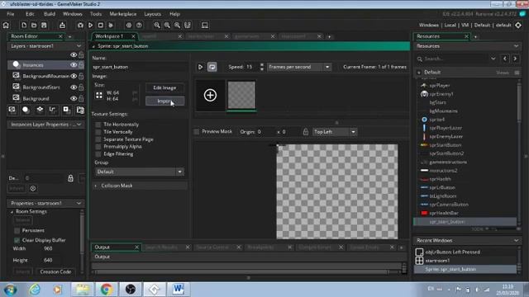
Task: Collapse Room Settings tree section
Action: [12, 212]
